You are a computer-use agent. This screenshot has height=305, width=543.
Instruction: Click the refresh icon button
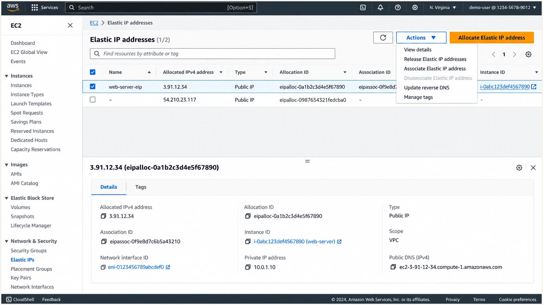[383, 38]
